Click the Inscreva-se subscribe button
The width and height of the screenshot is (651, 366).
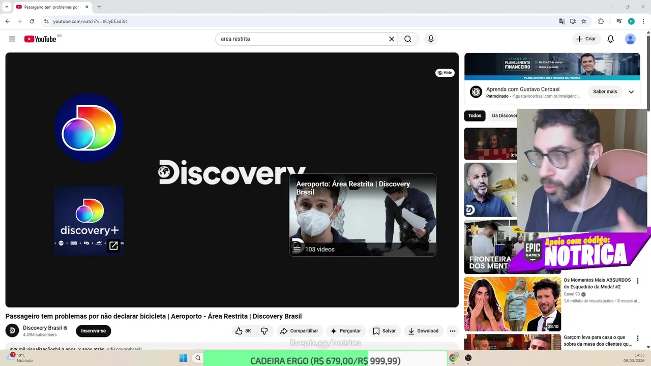pos(94,331)
